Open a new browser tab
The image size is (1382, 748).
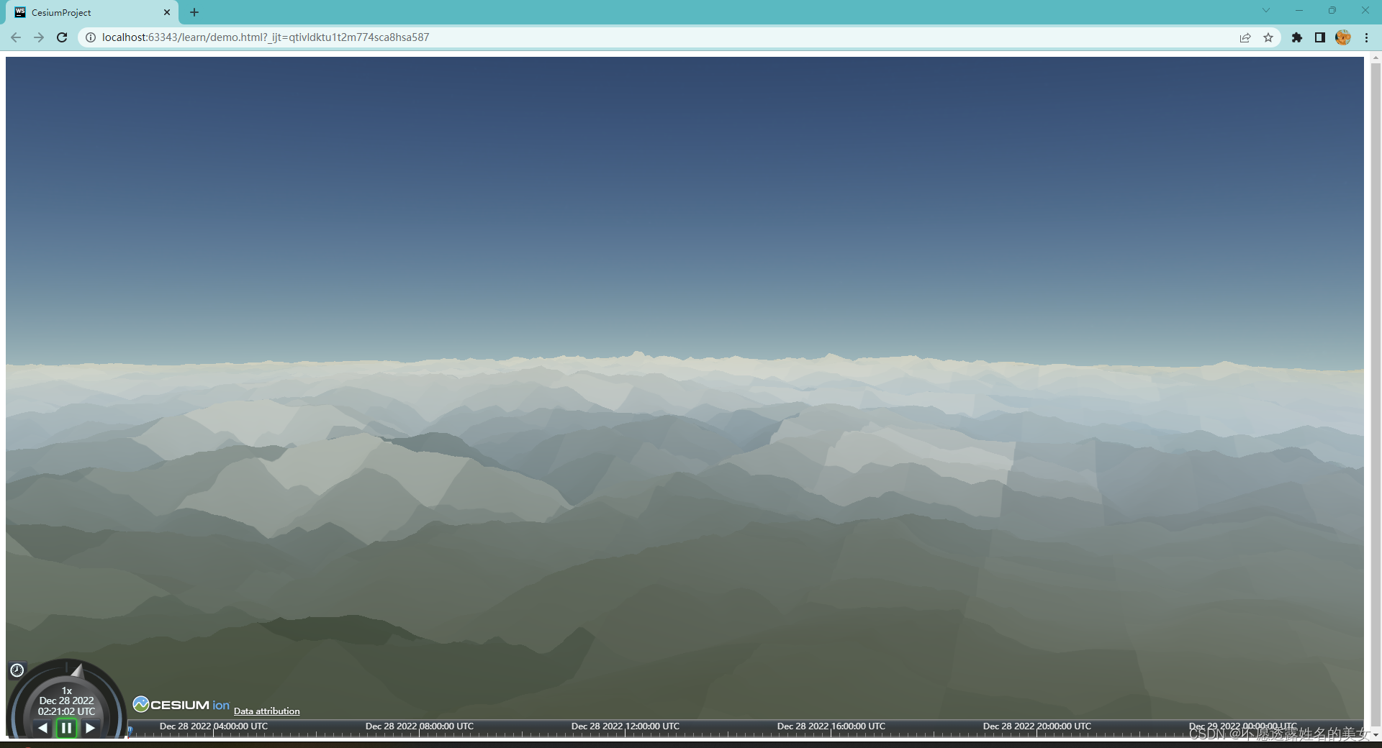click(x=194, y=12)
